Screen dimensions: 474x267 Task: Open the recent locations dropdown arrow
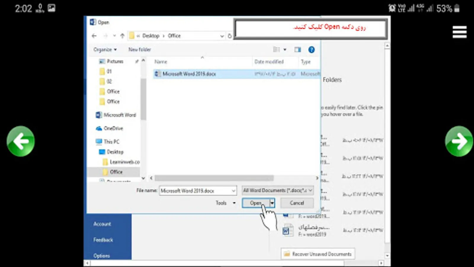tap(114, 36)
